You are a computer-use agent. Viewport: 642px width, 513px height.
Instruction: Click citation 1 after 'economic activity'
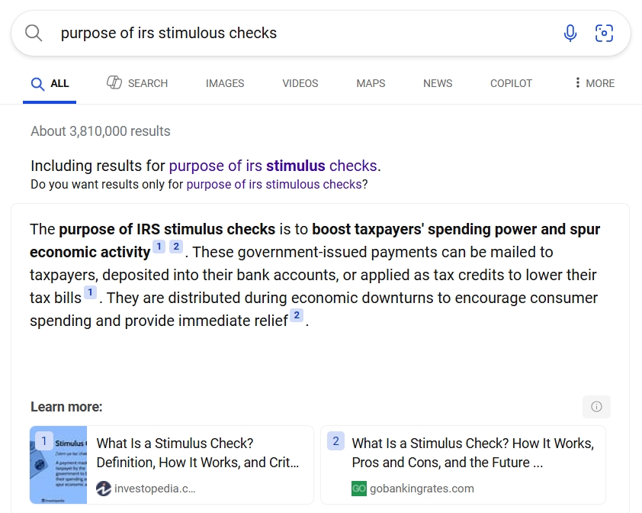159,247
